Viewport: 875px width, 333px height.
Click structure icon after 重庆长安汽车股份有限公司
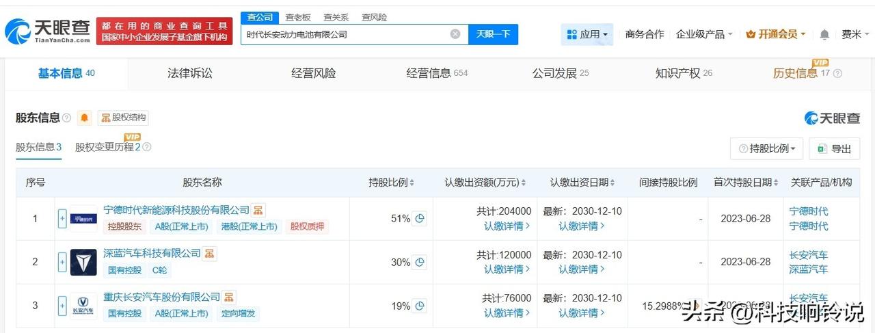229,297
